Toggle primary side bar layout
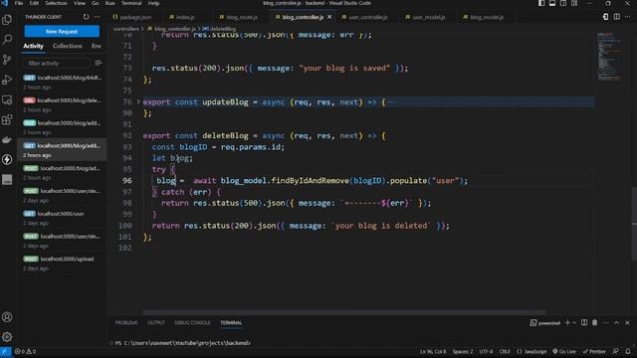The height and width of the screenshot is (358, 637). coord(541,3)
